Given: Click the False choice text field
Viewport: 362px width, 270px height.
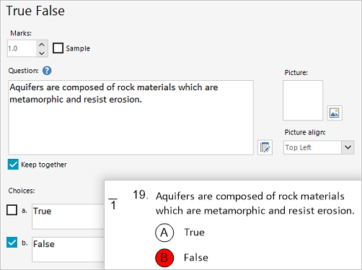Looking at the screenshot, I should coord(69,250).
